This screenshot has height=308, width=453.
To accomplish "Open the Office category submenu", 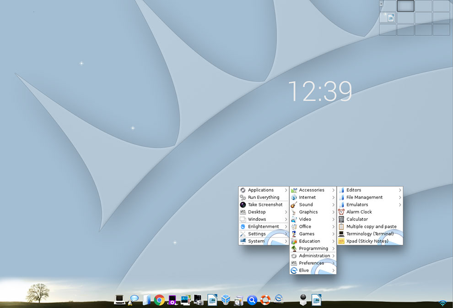I will point(313,226).
